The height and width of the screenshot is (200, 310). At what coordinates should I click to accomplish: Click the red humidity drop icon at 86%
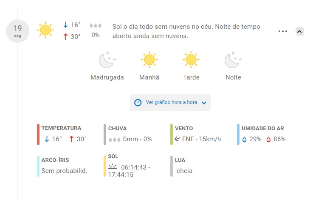point(268,139)
